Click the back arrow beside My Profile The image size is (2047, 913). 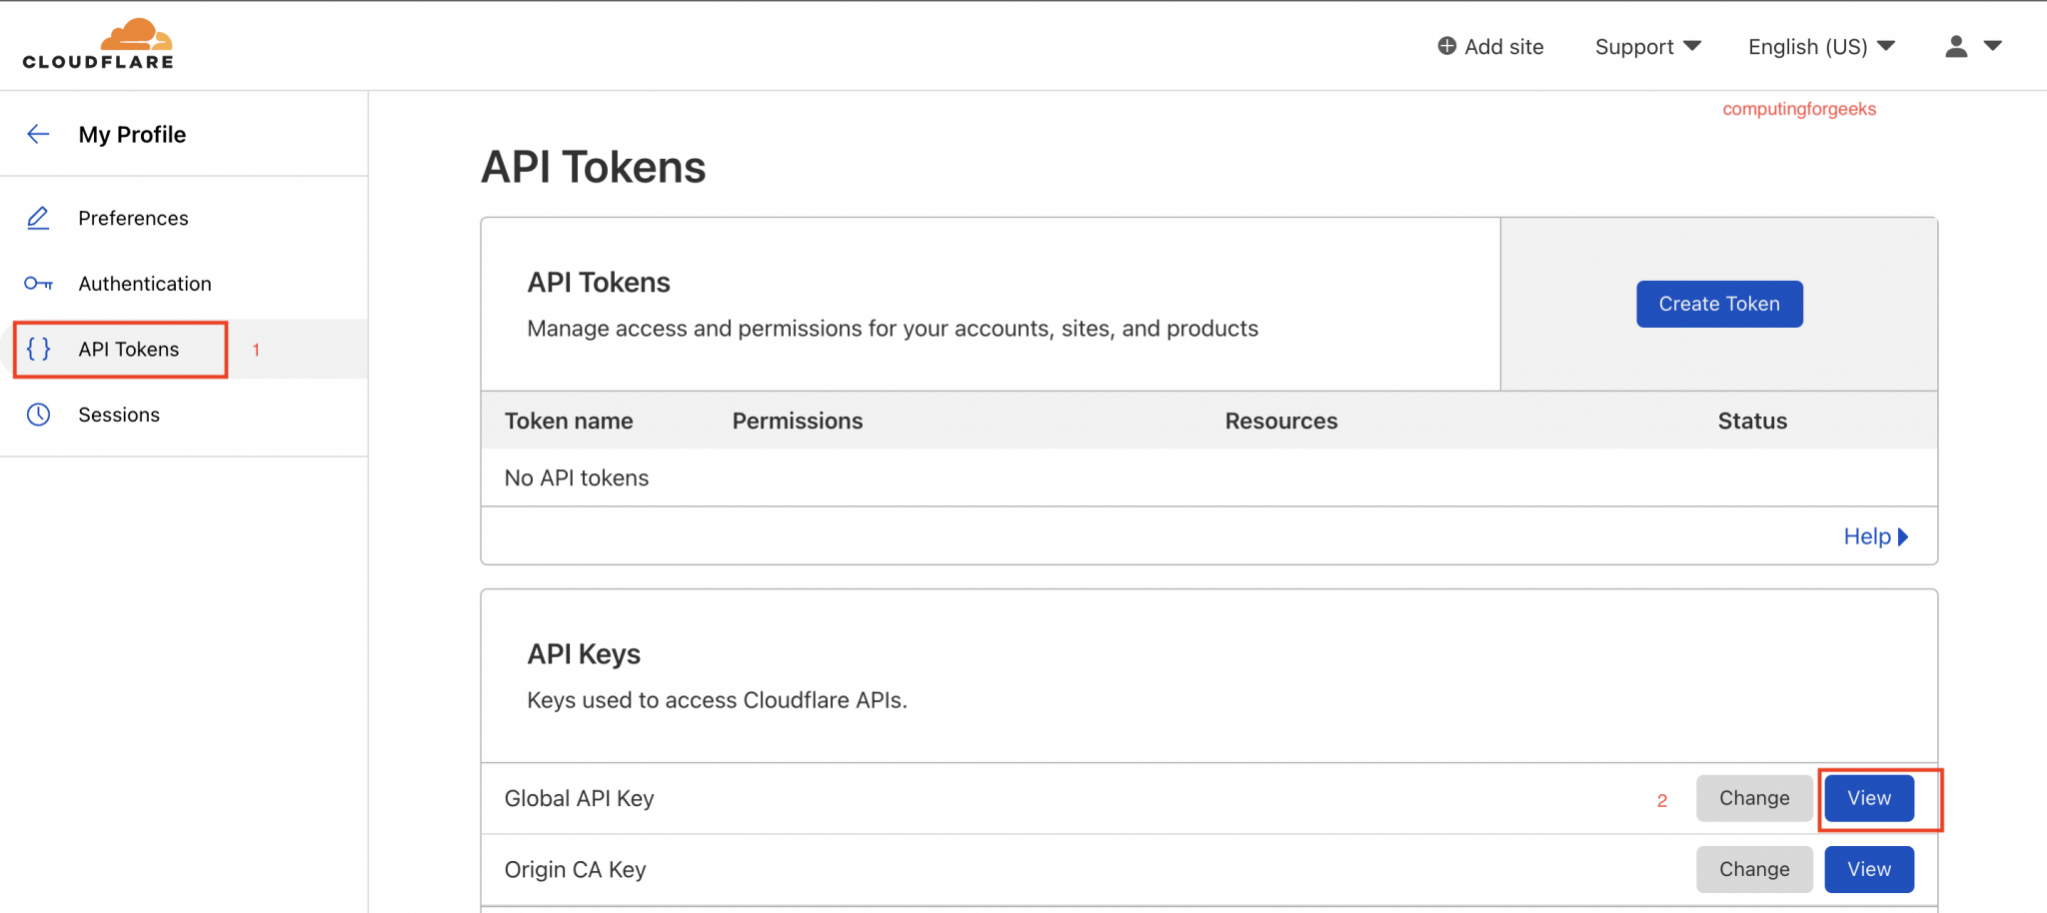(38, 133)
